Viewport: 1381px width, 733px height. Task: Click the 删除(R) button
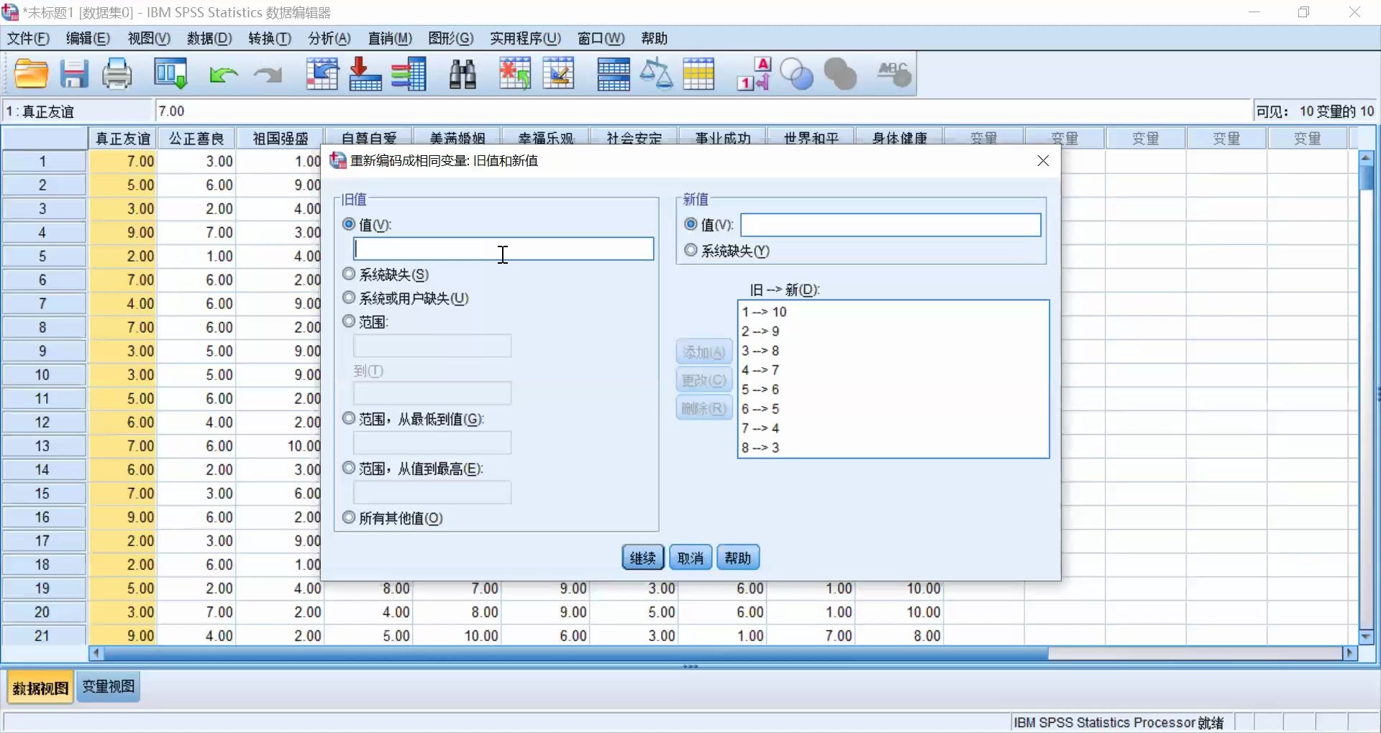point(704,408)
